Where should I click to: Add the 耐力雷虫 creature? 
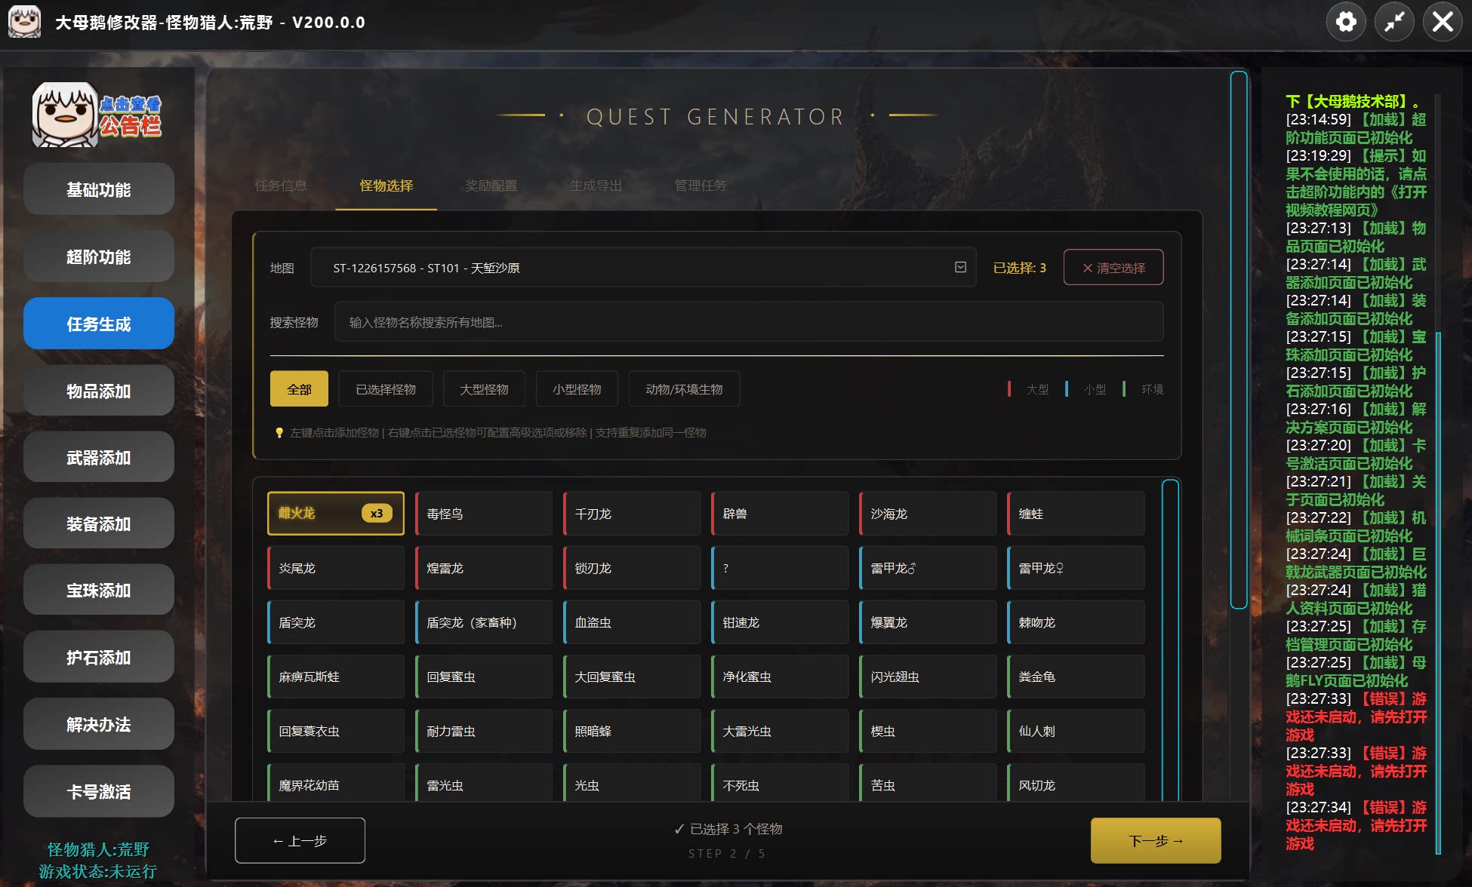(484, 731)
